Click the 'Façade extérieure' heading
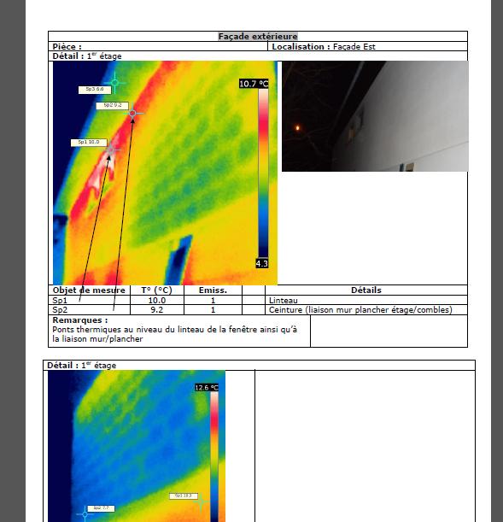 coord(258,36)
